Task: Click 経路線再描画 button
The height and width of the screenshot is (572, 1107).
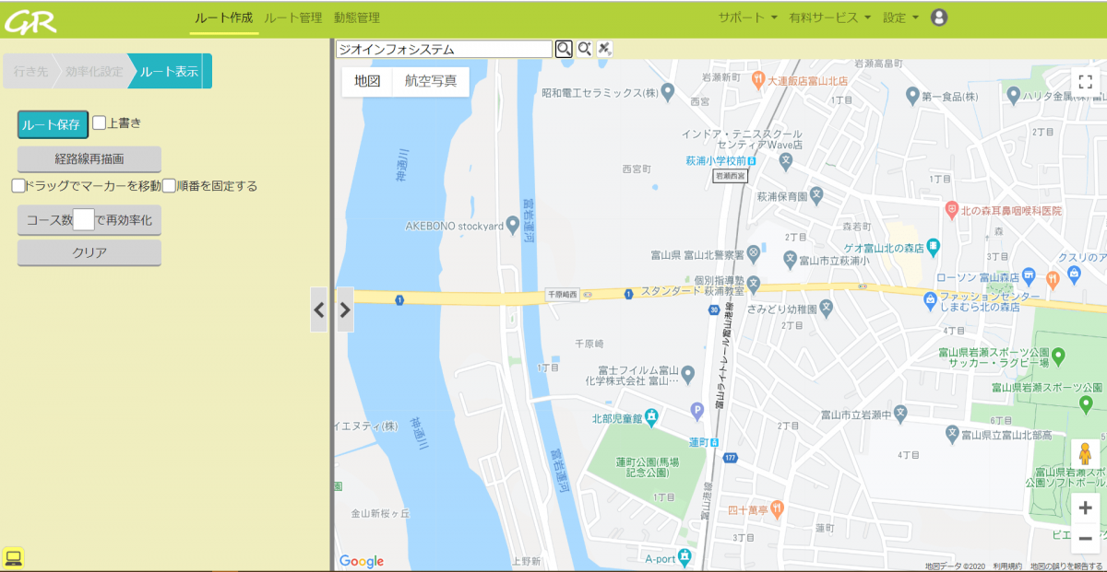Action: pyautogui.click(x=89, y=158)
